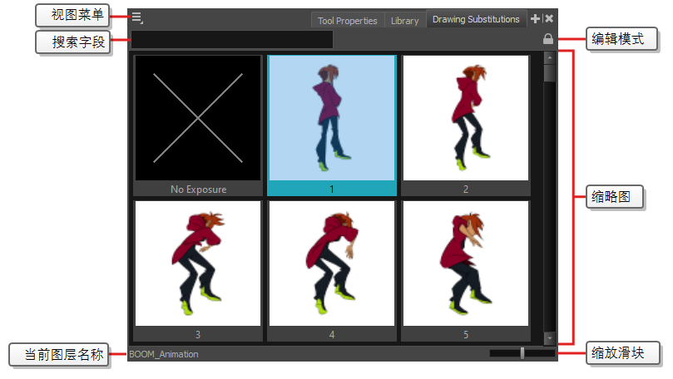
Task: Open the view menu hamburger icon
Action: 136,17
